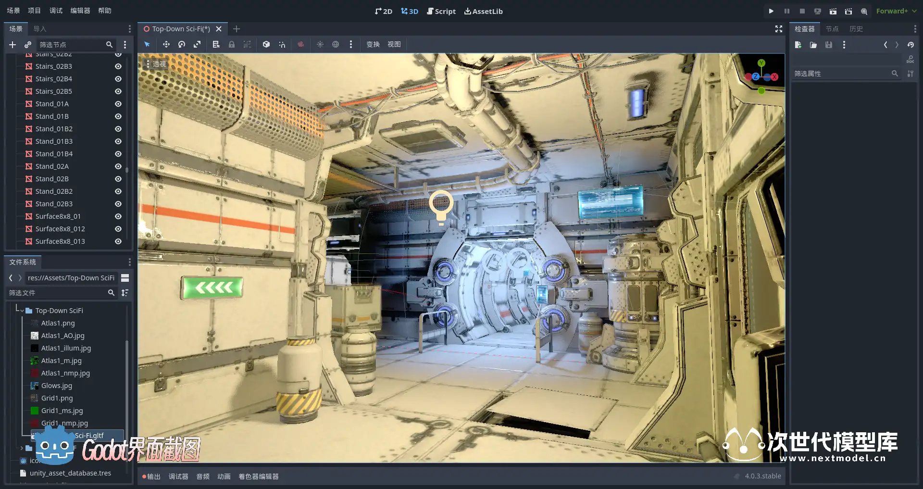
Task: Click the sun preview toggle icon
Action: [x=320, y=44]
